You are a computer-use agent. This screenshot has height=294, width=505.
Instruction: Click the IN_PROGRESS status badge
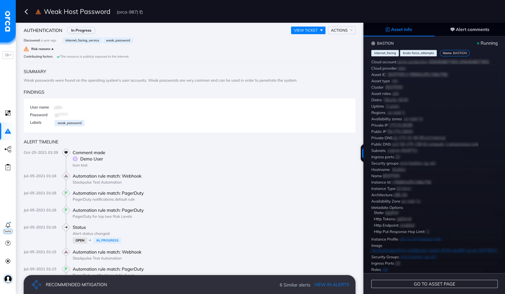[107, 240]
